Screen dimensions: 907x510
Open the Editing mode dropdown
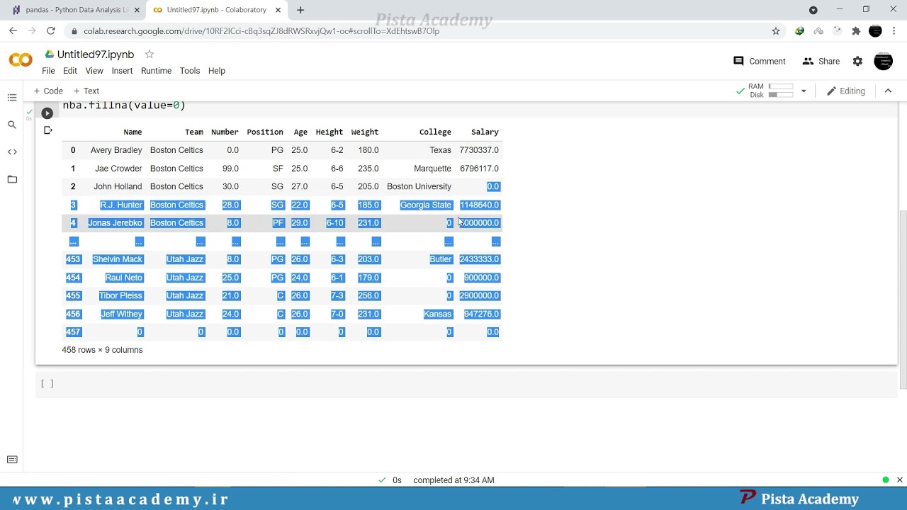coord(846,91)
